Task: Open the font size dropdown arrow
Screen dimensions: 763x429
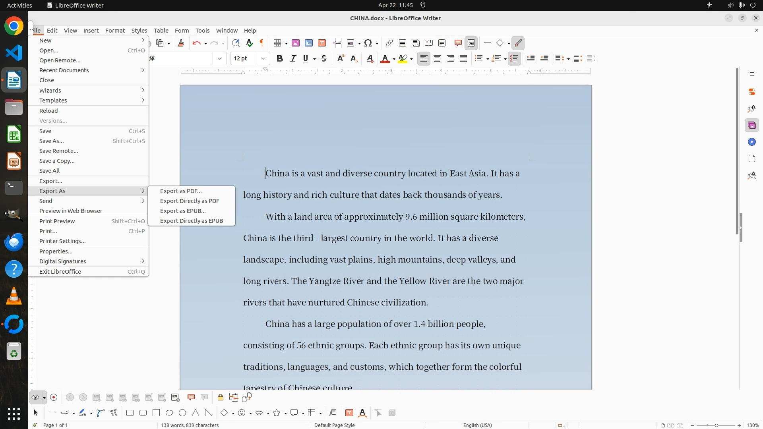Action: [x=263, y=59]
